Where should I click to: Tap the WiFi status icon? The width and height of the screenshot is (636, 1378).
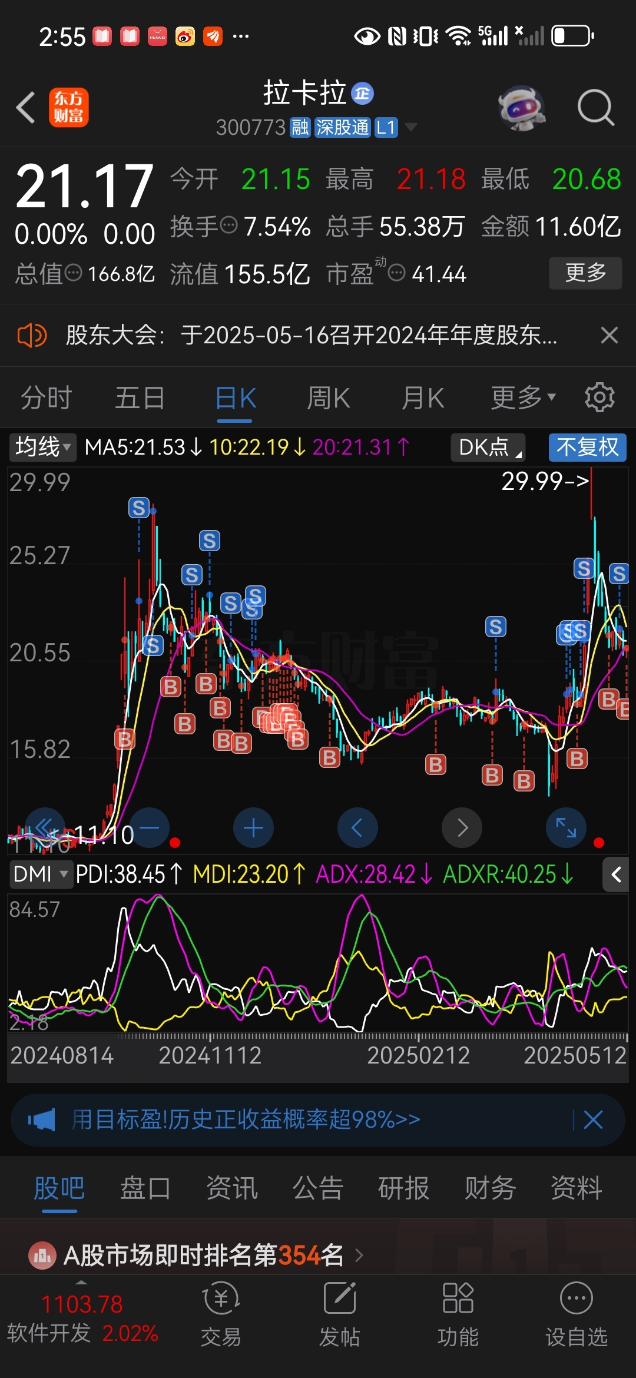click(x=459, y=36)
